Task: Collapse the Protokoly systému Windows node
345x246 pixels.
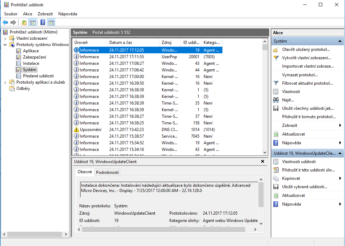Action: point(5,45)
